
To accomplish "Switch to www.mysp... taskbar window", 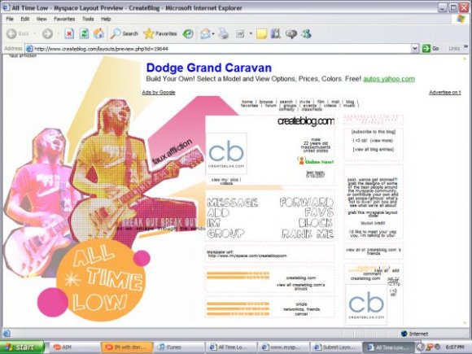I will click(283, 347).
